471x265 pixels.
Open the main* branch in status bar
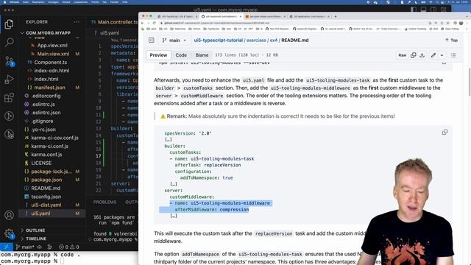24,247
